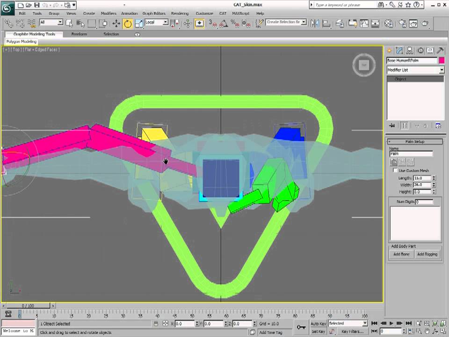
Task: Click the Set Key button
Action: pos(318,331)
